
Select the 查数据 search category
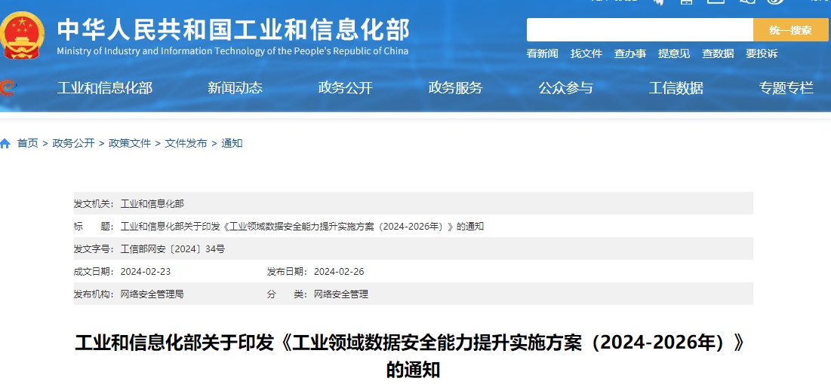[x=718, y=53]
